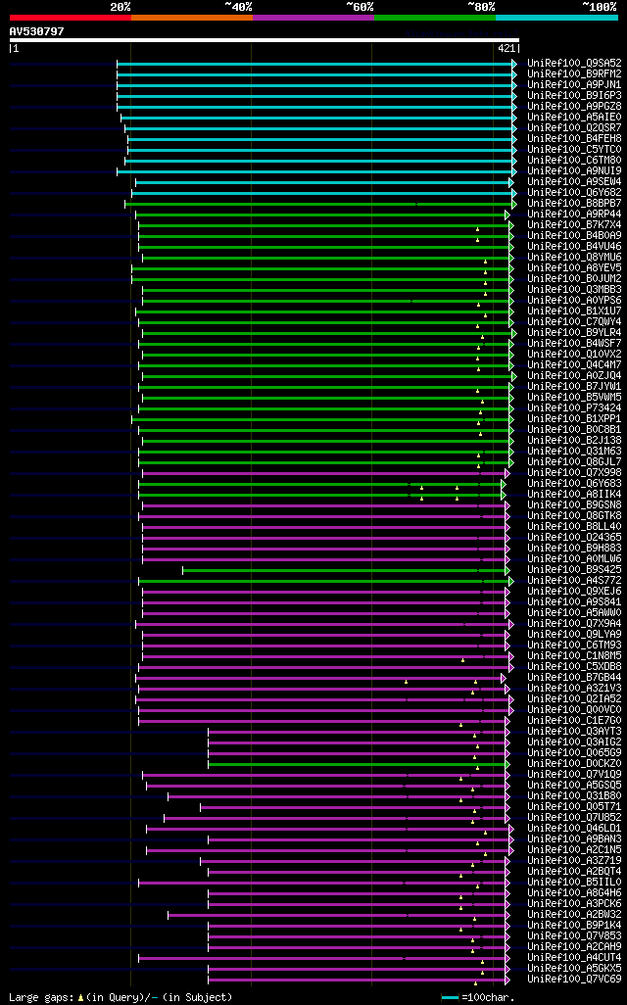This screenshot has width=627, height=1005.
Task: Select UniRef100_B9I6P3 entry
Action: 574,95
